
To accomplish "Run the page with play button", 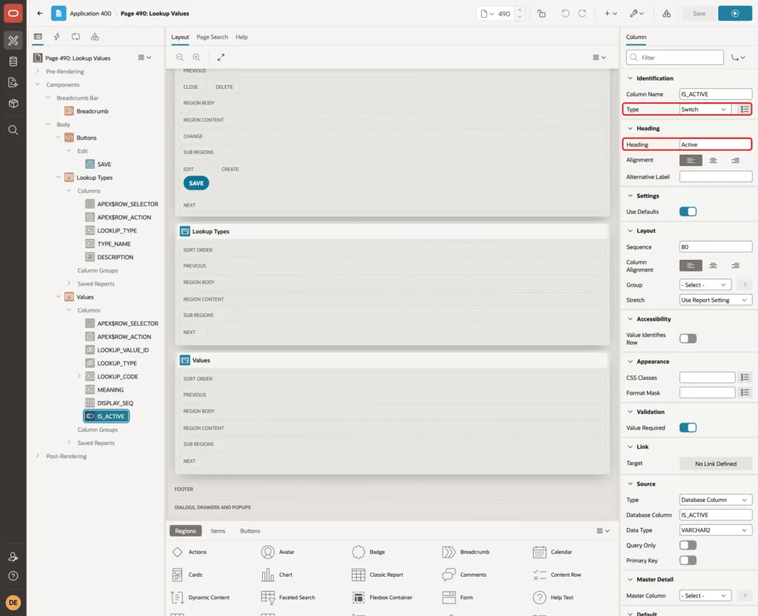I will pyautogui.click(x=735, y=13).
